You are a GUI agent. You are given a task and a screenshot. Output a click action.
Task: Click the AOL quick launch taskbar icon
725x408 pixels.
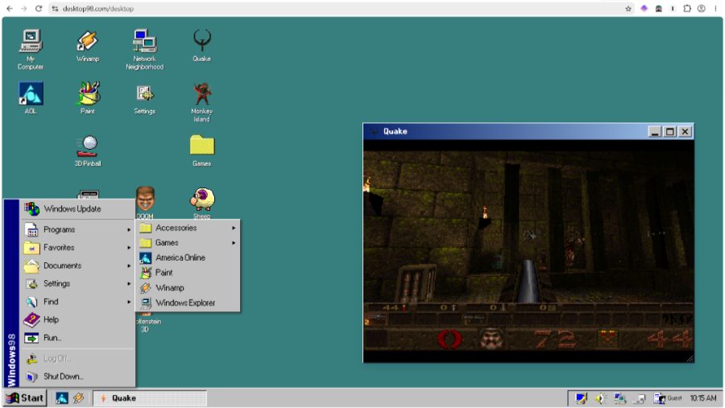[62, 398]
